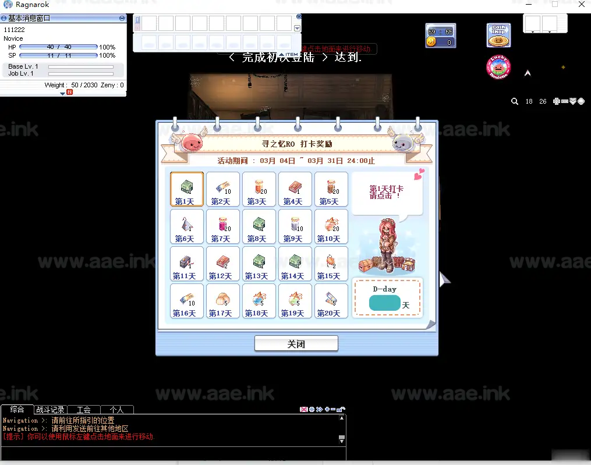
Task: Select the 第5天 reward tile
Action: coord(331,189)
